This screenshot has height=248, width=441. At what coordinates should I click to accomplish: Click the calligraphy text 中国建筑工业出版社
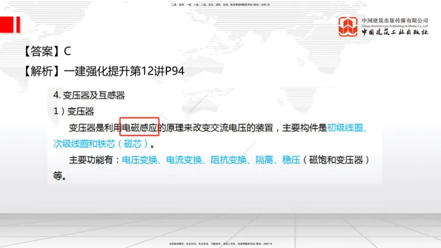(395, 32)
